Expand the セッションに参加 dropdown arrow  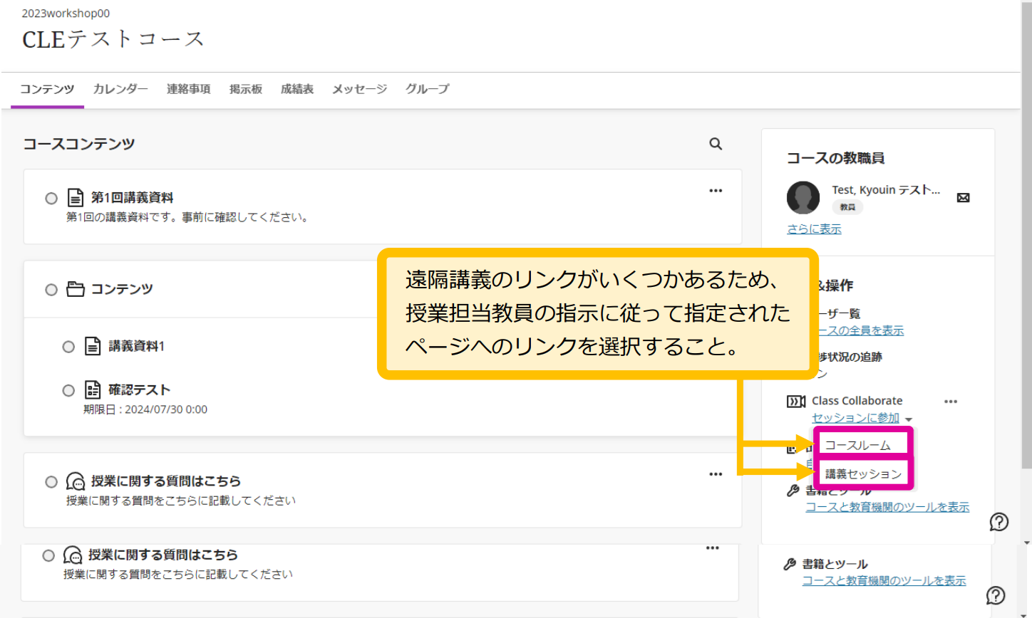908,419
